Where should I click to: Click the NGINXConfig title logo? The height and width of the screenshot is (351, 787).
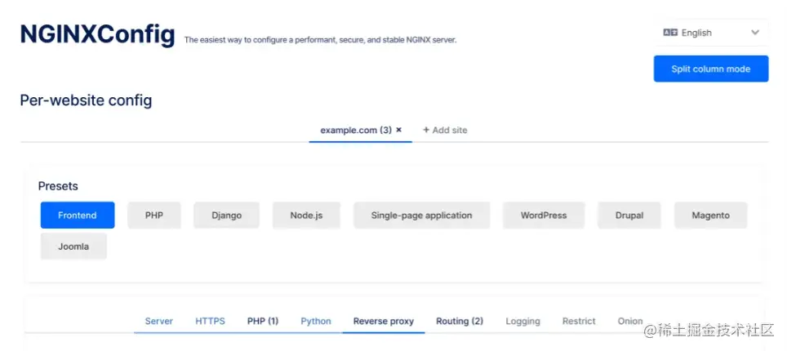pos(97,33)
